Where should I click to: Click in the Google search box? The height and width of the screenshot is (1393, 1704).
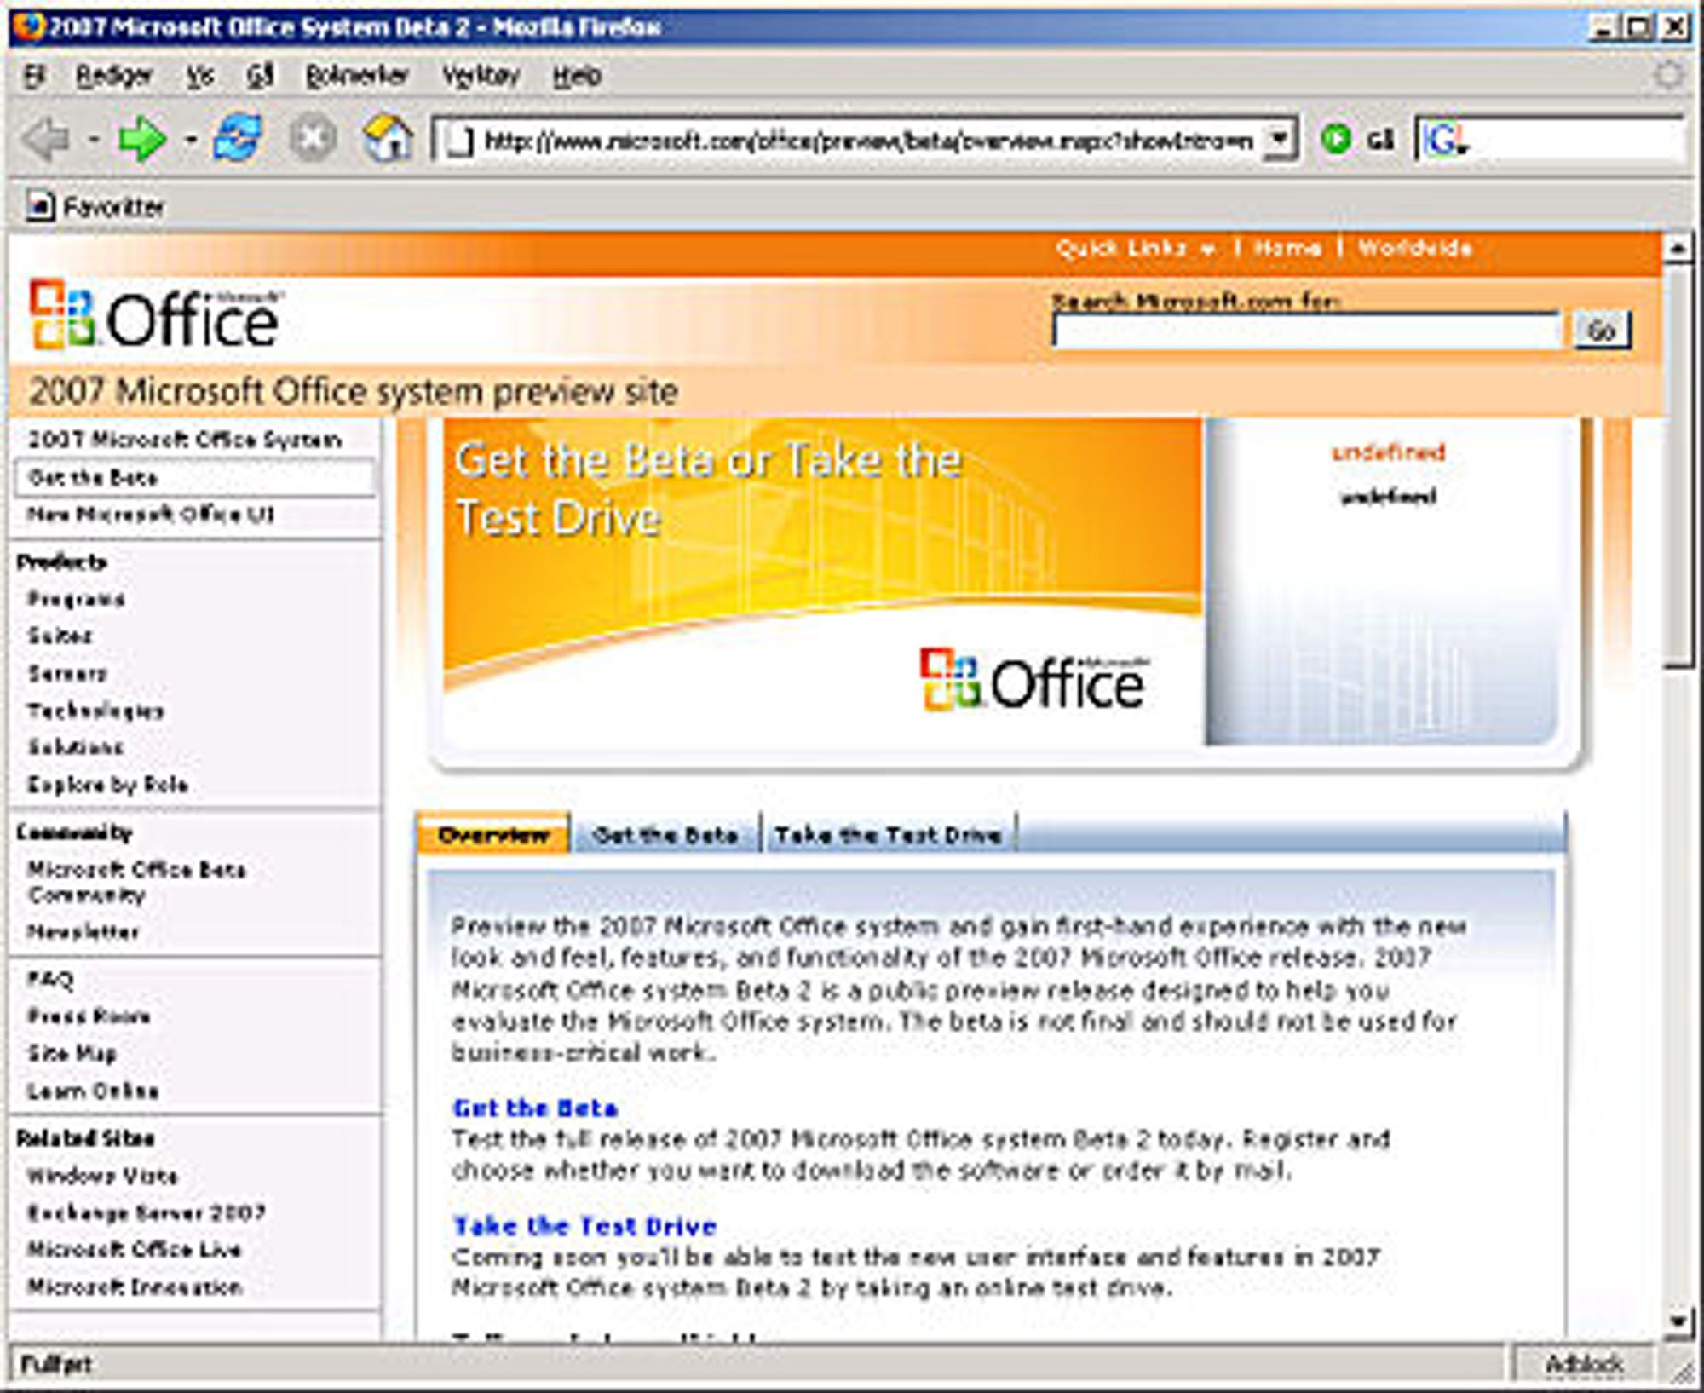(x=1576, y=140)
